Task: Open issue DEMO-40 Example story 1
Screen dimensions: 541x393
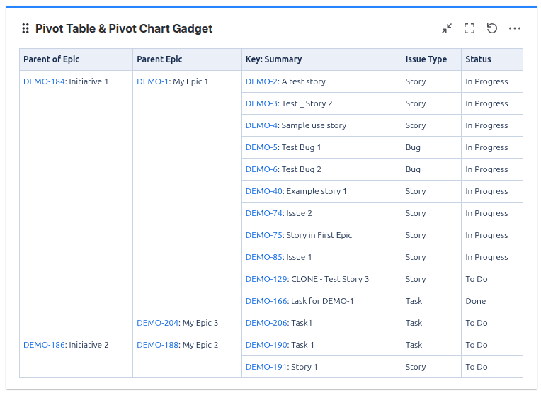Action: tap(264, 191)
